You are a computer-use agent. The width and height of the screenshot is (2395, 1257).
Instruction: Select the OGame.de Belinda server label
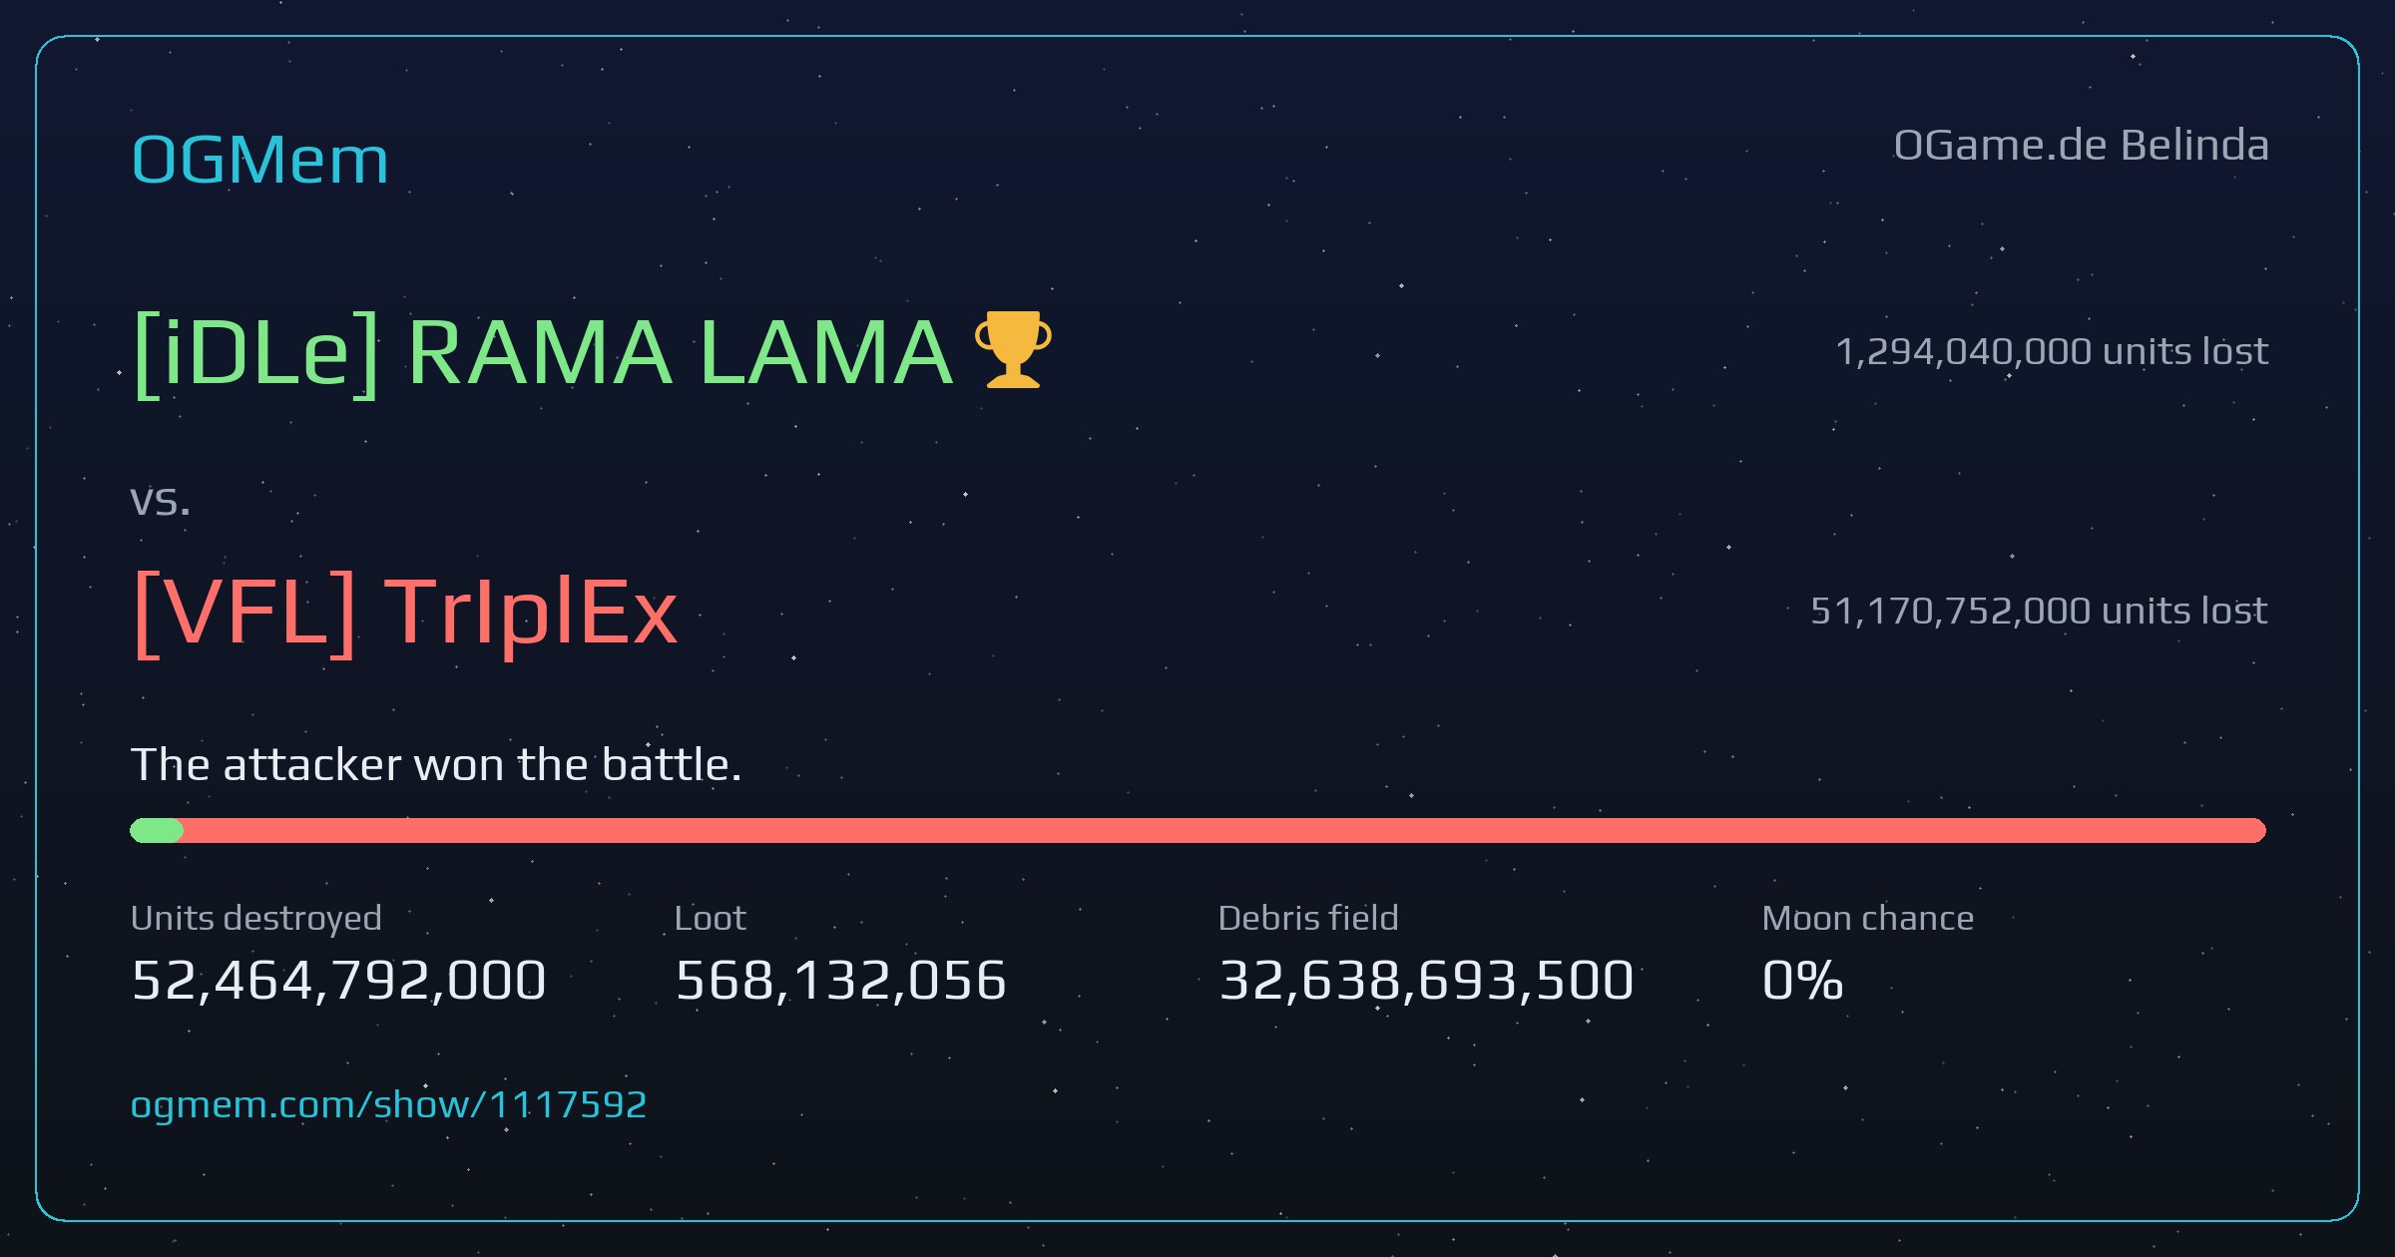[x=2081, y=146]
